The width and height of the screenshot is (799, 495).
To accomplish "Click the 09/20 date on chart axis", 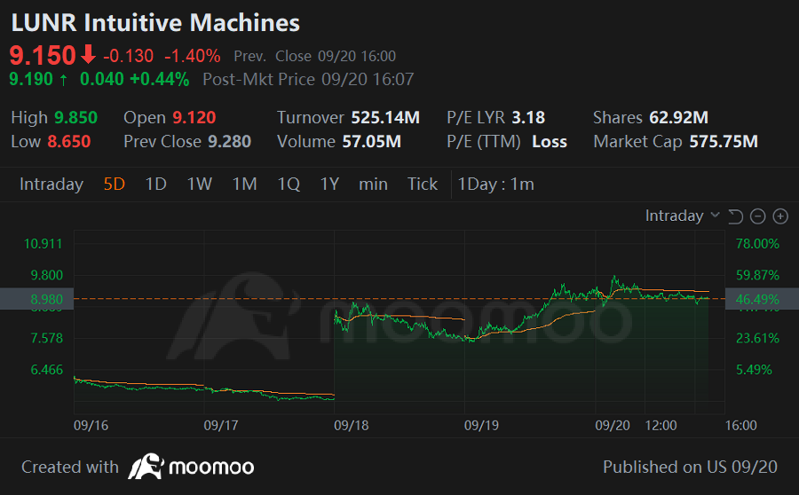I will [613, 425].
